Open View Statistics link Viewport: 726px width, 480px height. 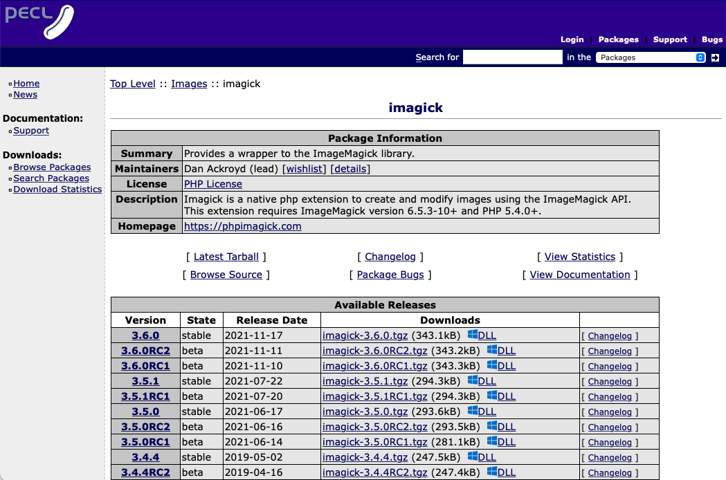pos(580,257)
